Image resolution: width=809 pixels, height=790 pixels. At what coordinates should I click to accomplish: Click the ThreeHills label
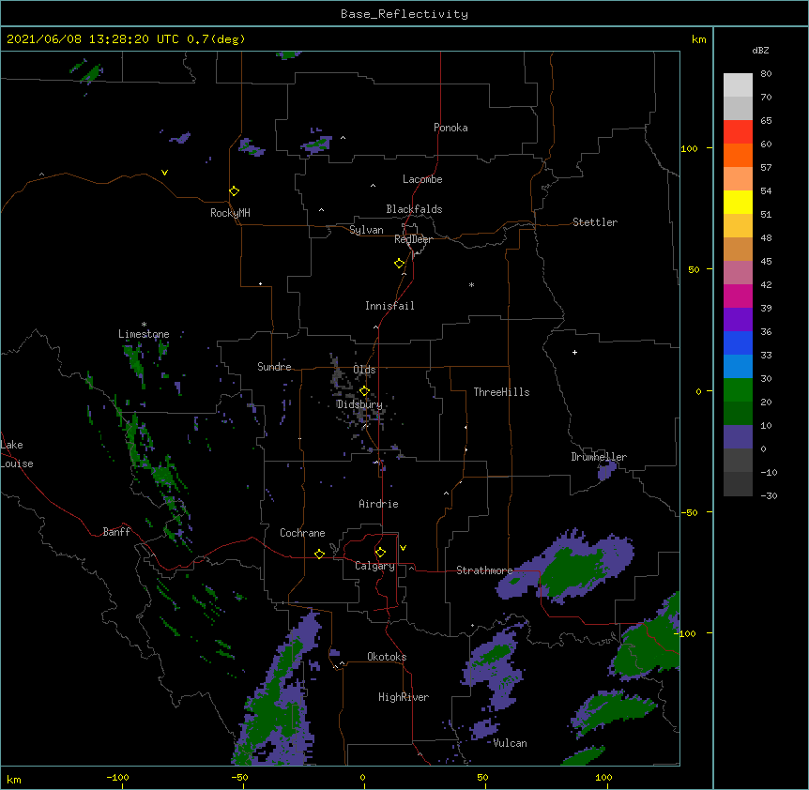(501, 392)
